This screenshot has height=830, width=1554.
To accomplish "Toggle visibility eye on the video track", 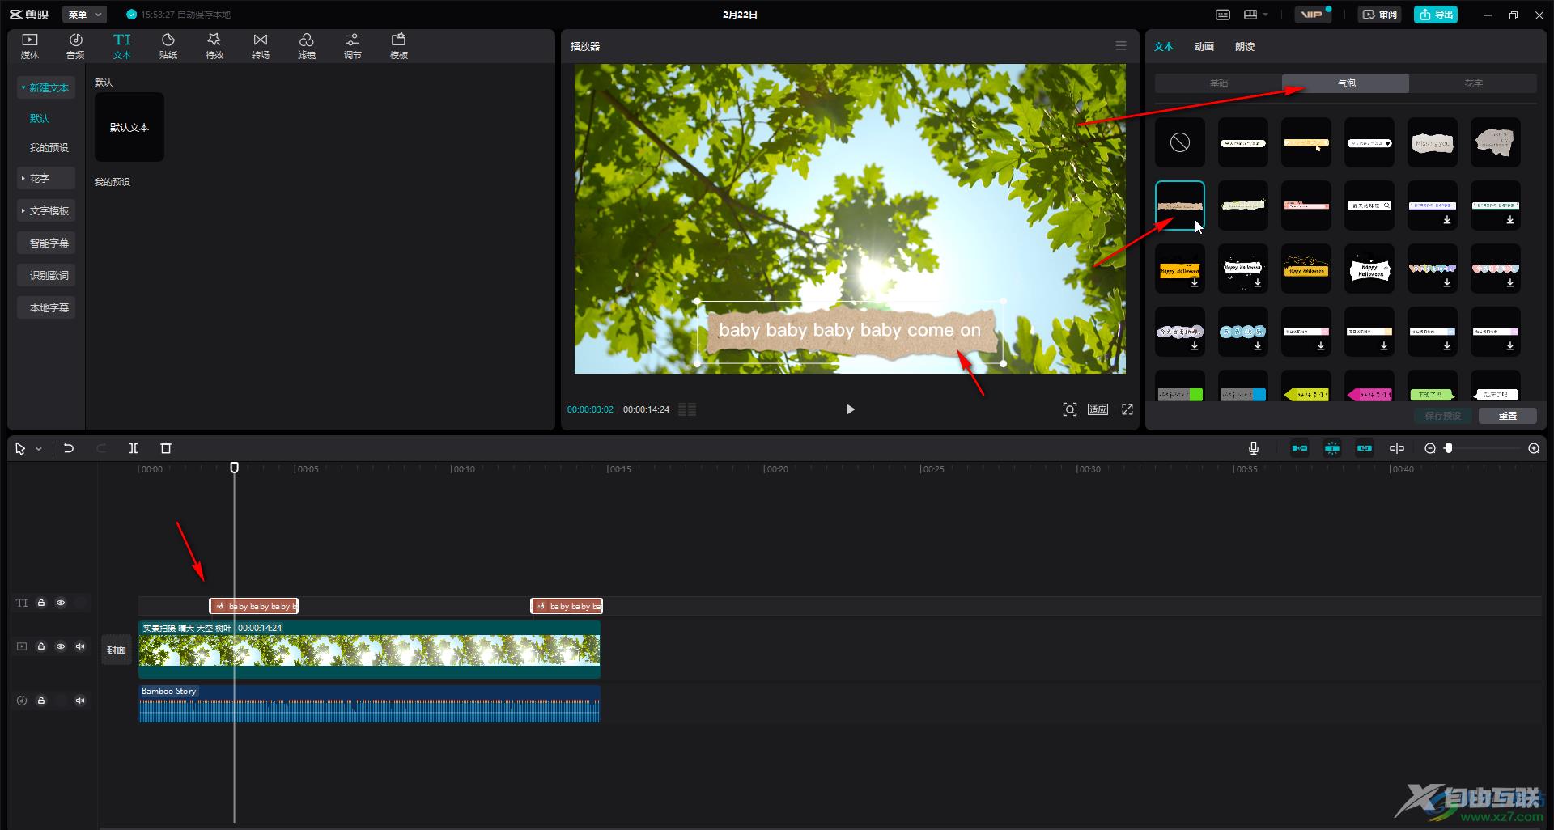I will pos(61,646).
